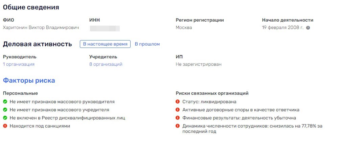Click red warning icon beside employee dynamics
Image resolution: width=342 pixels, height=141 pixels.
pyautogui.click(x=178, y=126)
